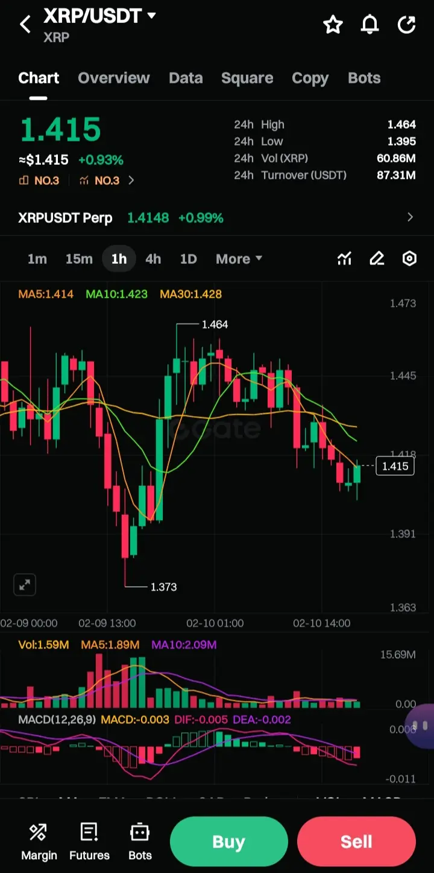Switch to the Data tab
434x873 pixels.
(186, 78)
